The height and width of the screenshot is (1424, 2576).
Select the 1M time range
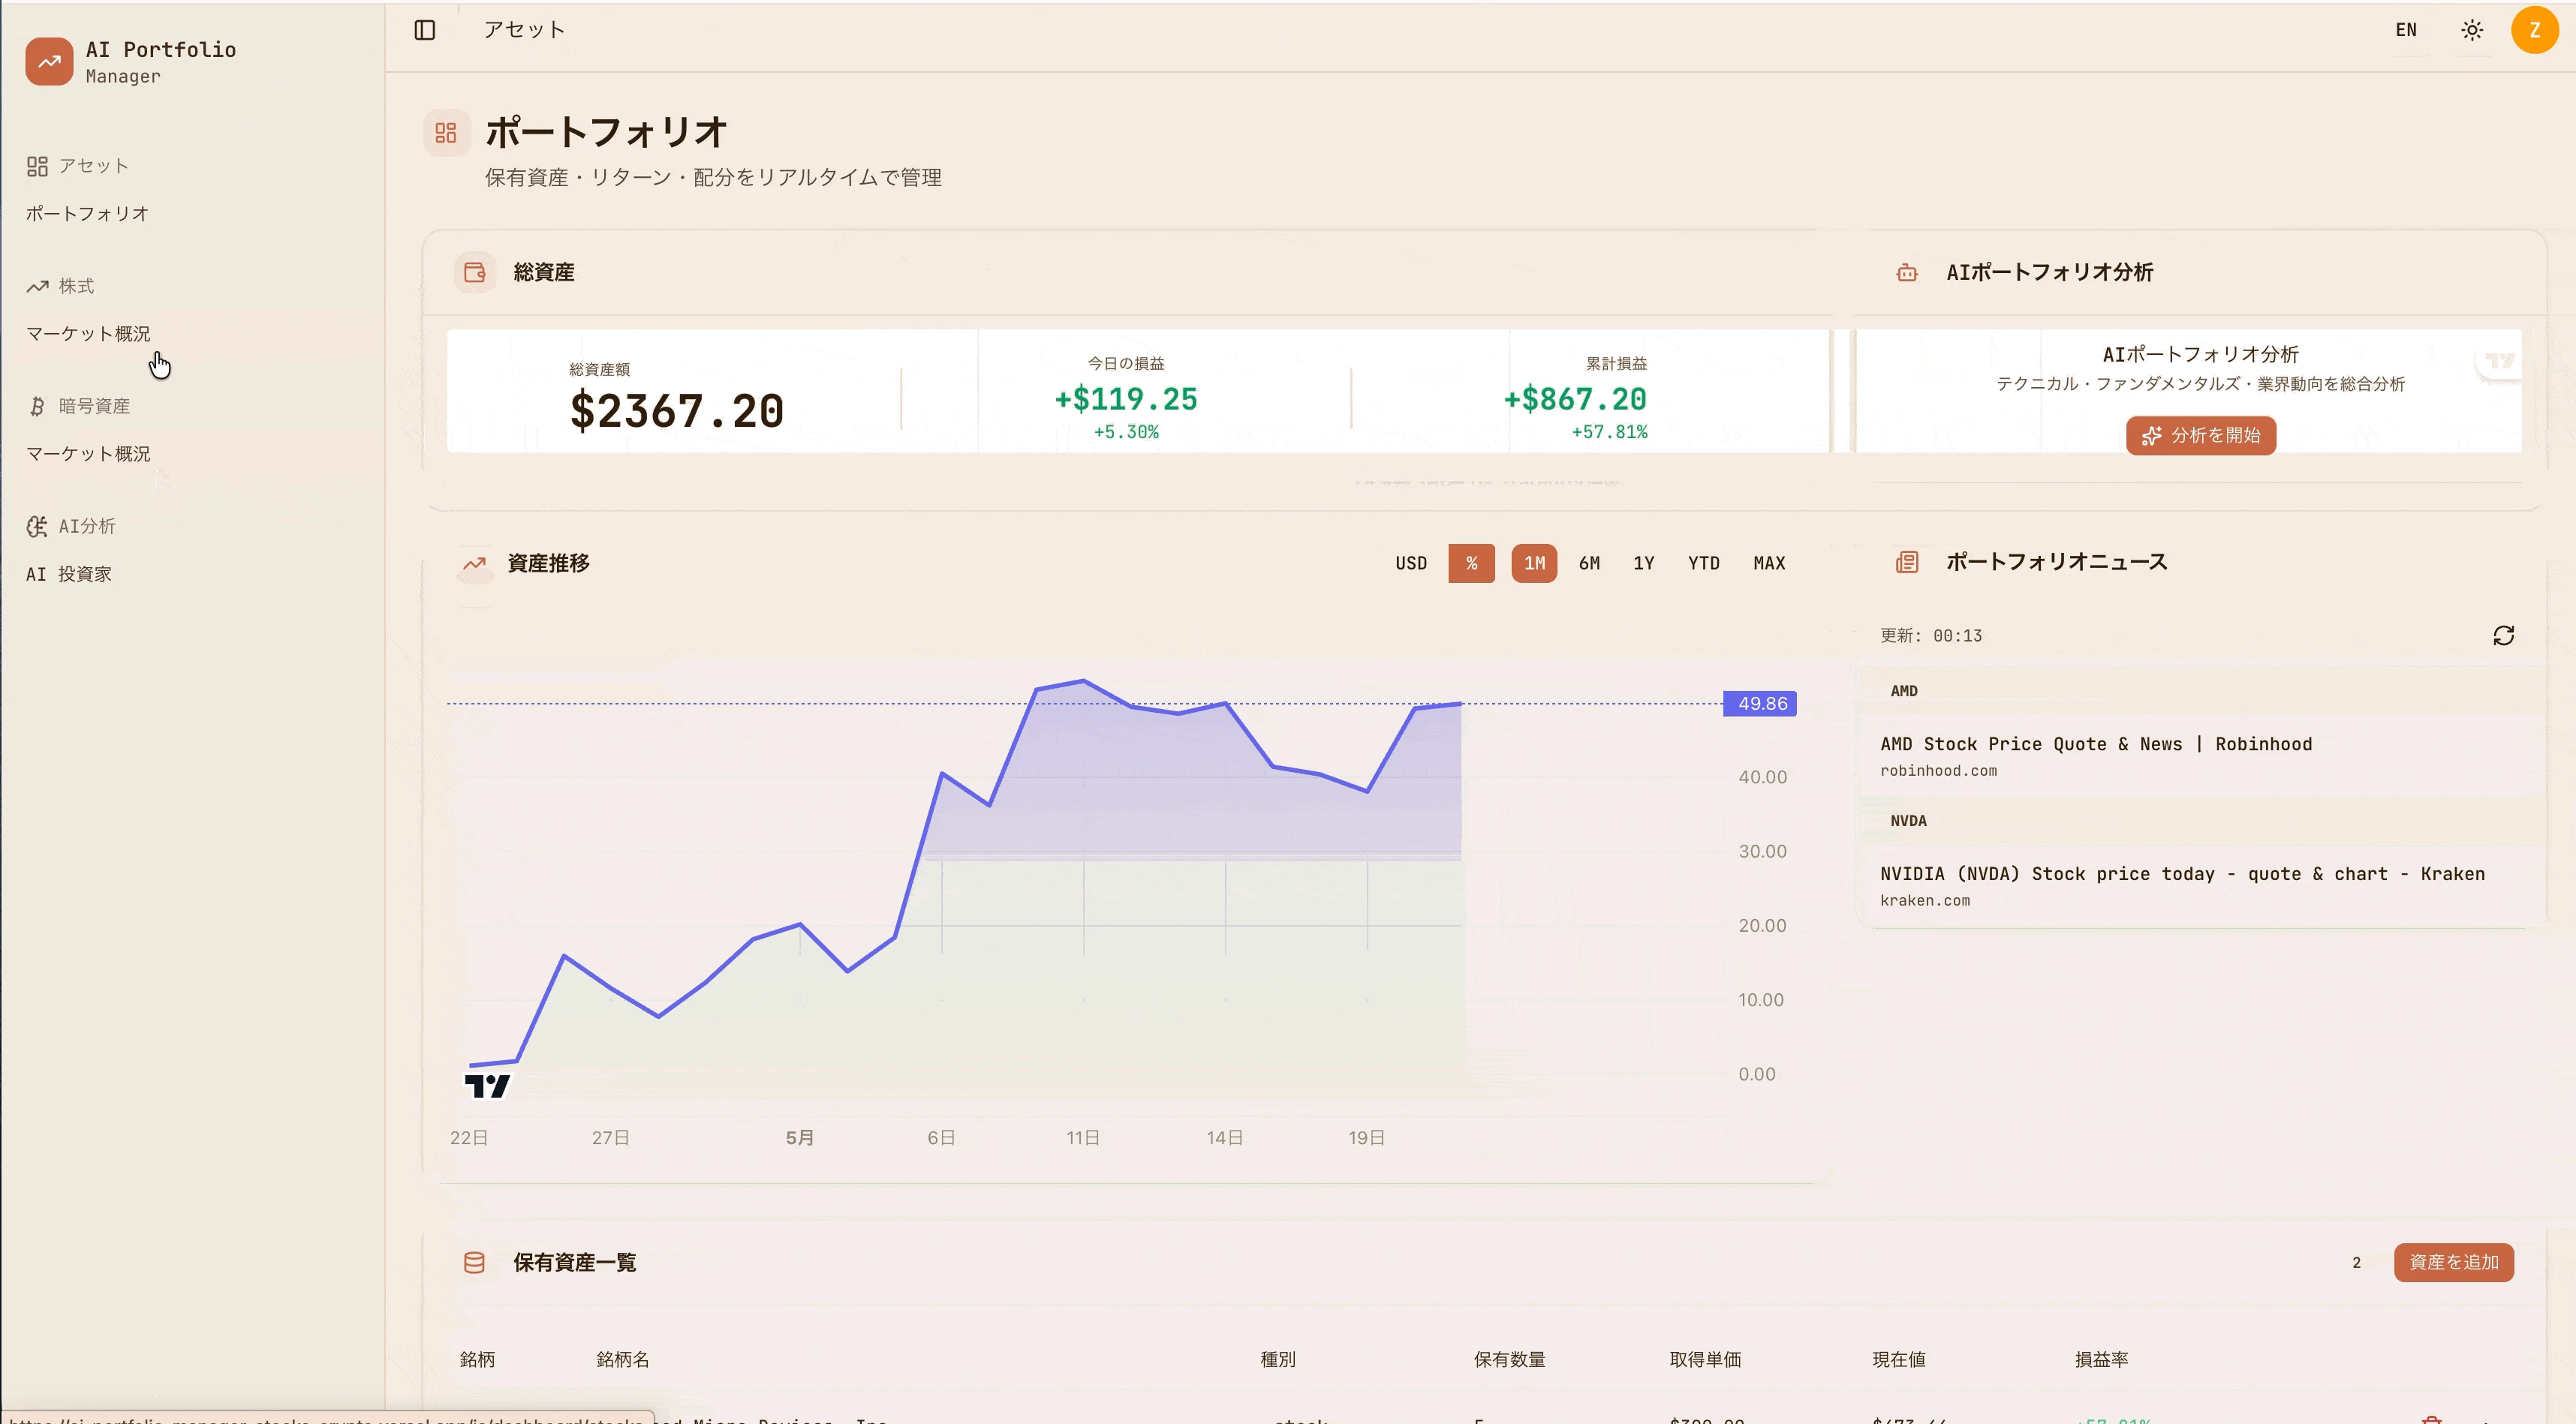point(1534,563)
